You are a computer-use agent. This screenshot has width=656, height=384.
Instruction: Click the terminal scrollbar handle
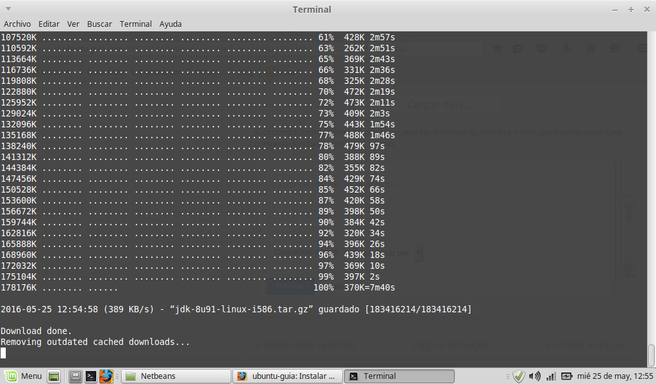(652, 354)
